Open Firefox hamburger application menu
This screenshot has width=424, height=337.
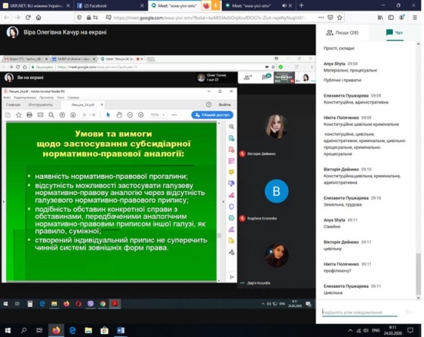tap(415, 18)
